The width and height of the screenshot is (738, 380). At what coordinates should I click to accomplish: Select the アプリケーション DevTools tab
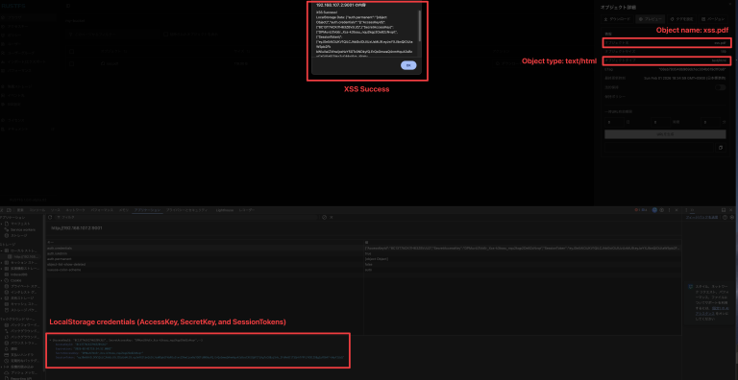pyautogui.click(x=147, y=210)
